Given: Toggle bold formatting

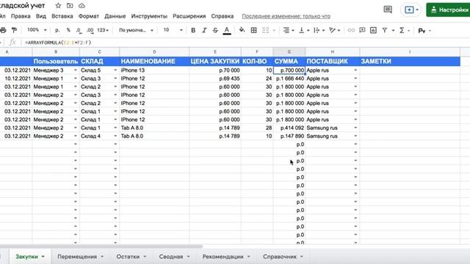Looking at the screenshot, I should 193,30.
